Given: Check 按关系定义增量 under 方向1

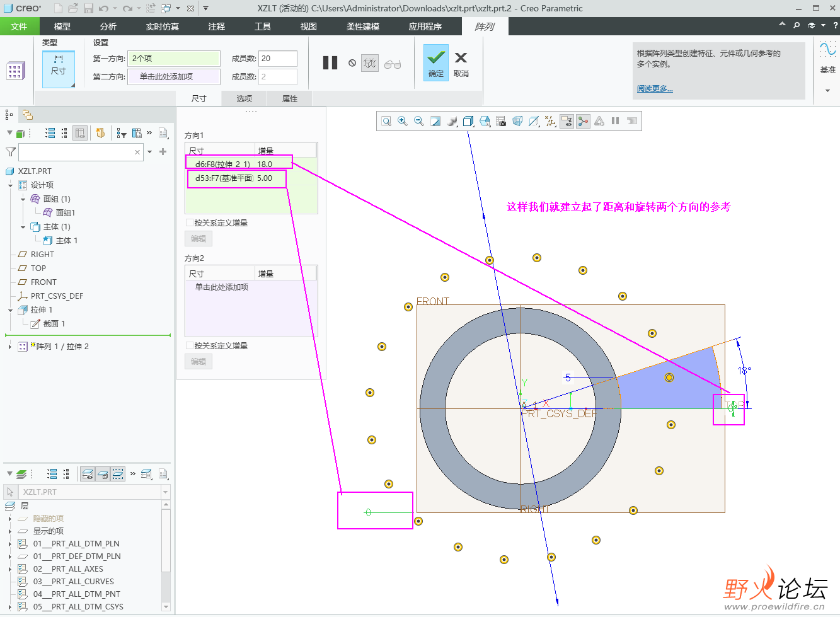Looking at the screenshot, I should coord(190,222).
